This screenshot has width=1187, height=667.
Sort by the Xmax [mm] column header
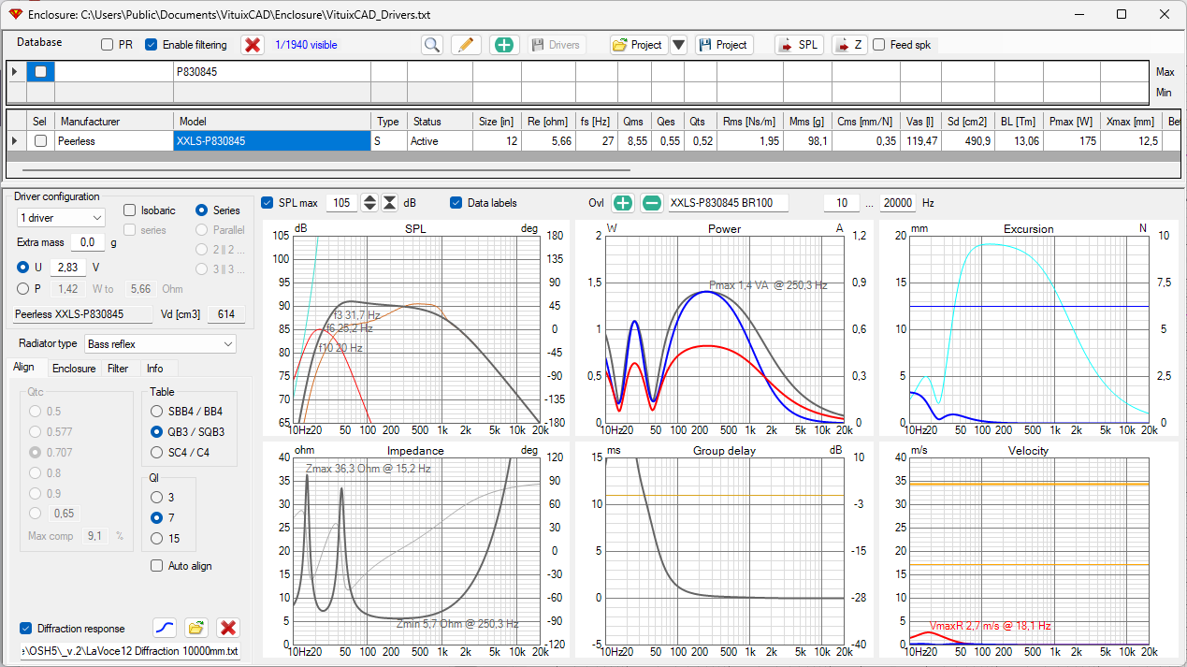tap(1130, 122)
